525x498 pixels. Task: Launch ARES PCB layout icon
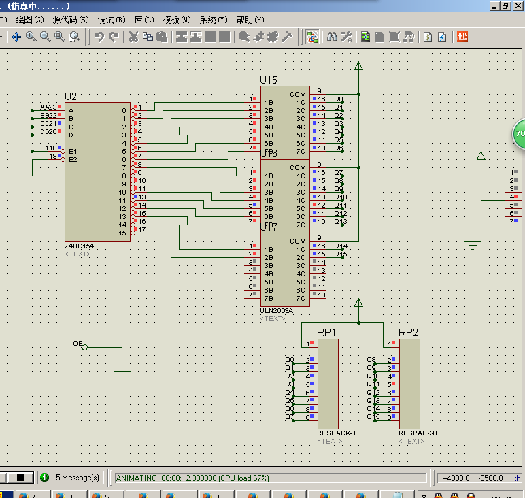point(462,37)
